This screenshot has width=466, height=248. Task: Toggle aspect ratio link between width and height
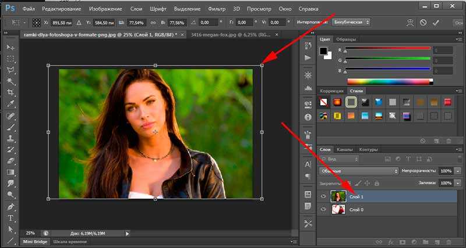153,23
